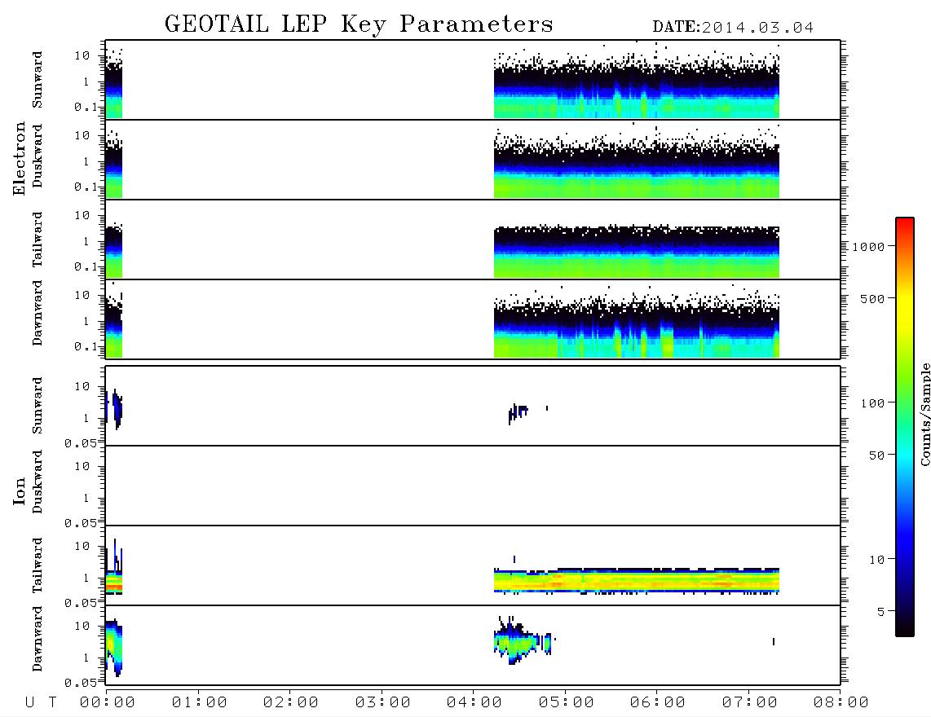Click the "Duskward" label of the Electron group
The width and height of the screenshot is (931, 717).
38,156
